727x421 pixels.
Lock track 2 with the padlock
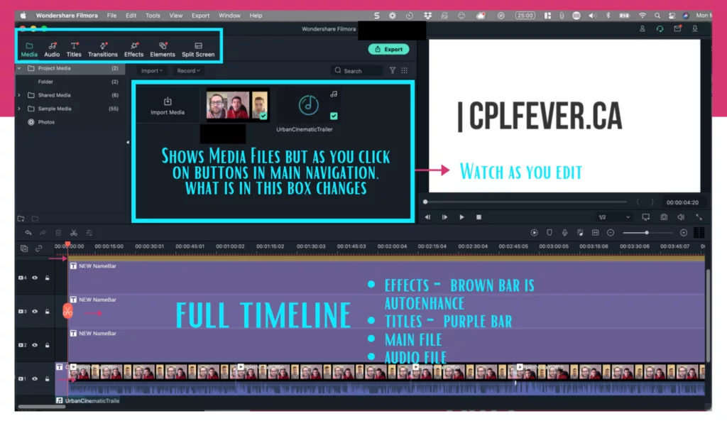point(48,345)
